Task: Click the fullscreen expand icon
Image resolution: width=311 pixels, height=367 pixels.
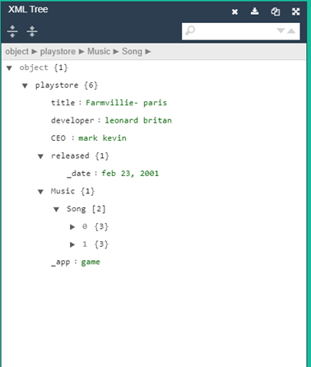Action: (x=296, y=12)
